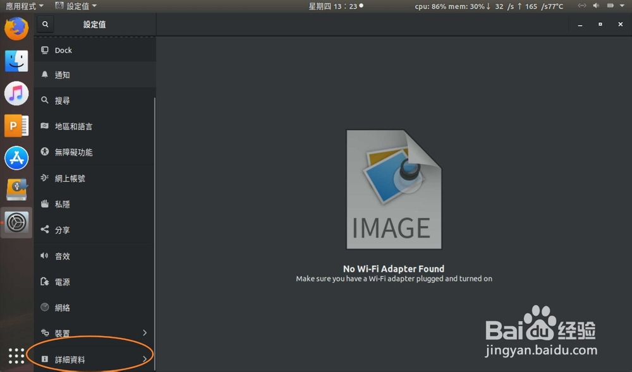Open 分享 settings label
Viewport: 632px width, 372px height.
click(62, 230)
